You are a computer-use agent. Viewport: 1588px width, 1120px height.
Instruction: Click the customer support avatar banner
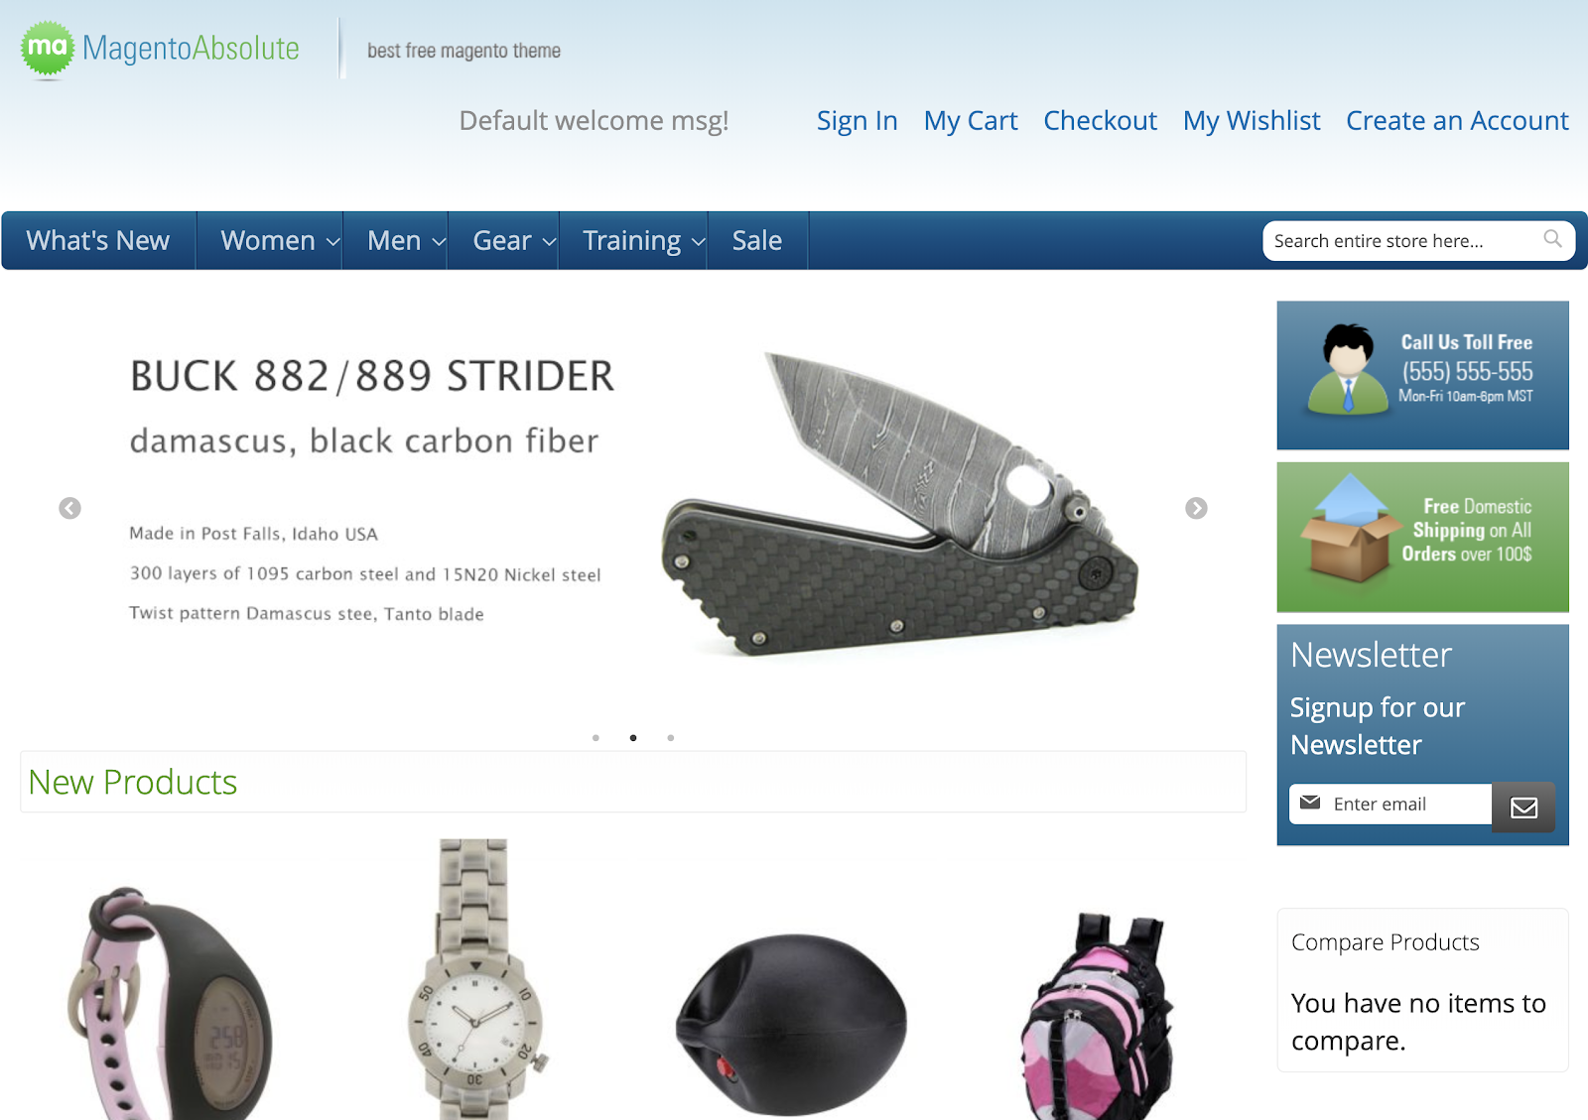1422,375
